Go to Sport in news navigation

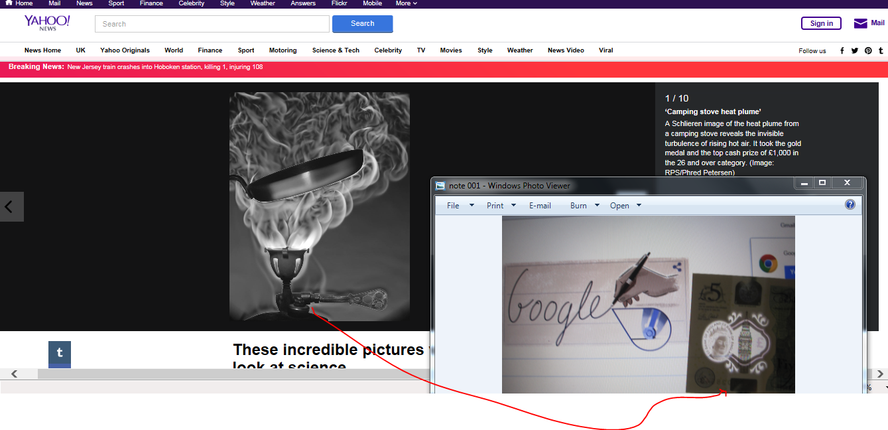[x=246, y=50]
